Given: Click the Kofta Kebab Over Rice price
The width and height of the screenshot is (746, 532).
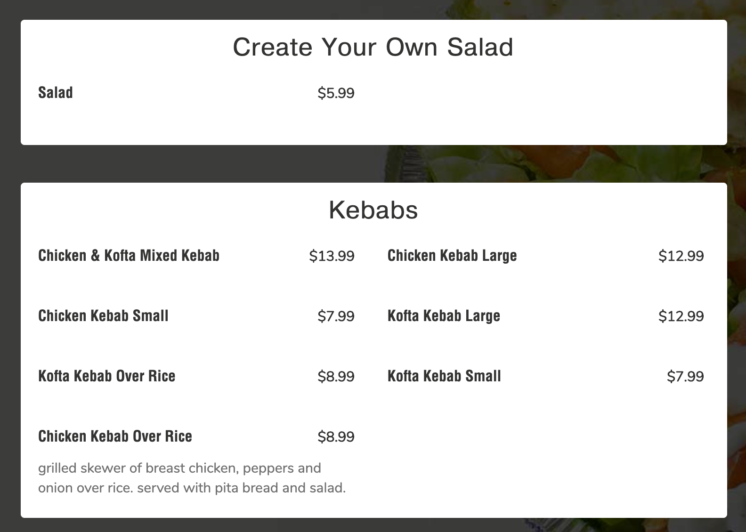Looking at the screenshot, I should tap(336, 377).
